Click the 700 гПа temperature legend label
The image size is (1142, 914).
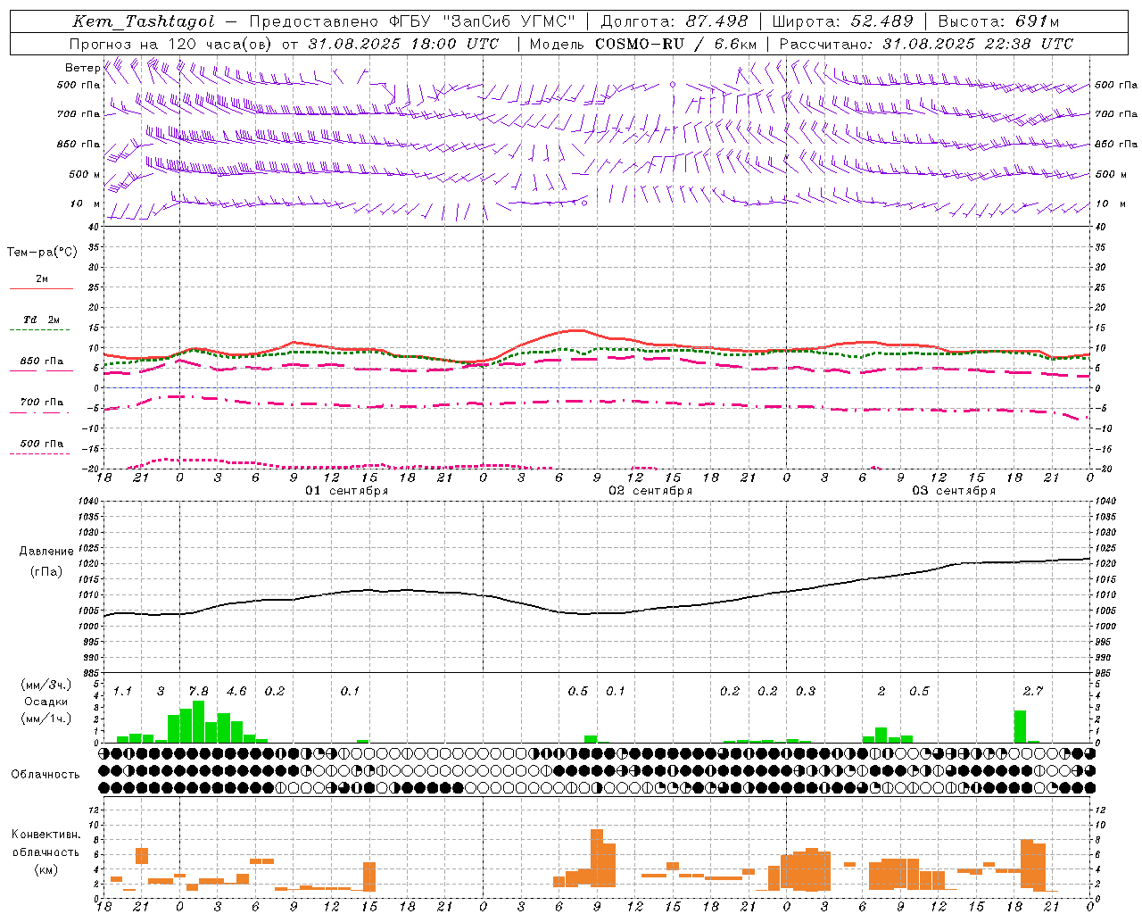(42, 403)
